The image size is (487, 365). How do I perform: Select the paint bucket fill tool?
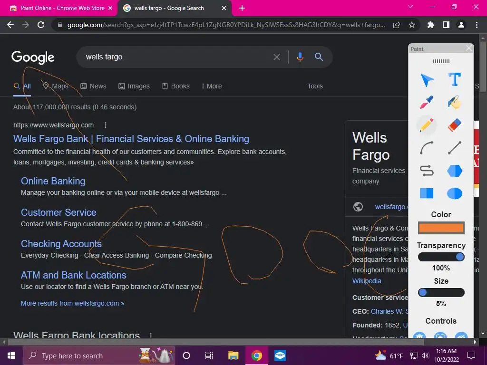[x=455, y=103]
